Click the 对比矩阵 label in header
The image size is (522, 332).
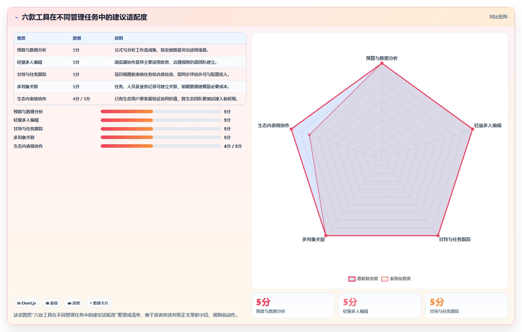(498, 17)
